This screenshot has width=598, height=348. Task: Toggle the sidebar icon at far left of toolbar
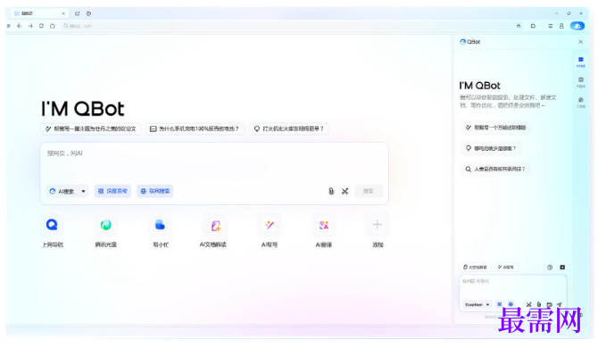pyautogui.click(x=8, y=26)
